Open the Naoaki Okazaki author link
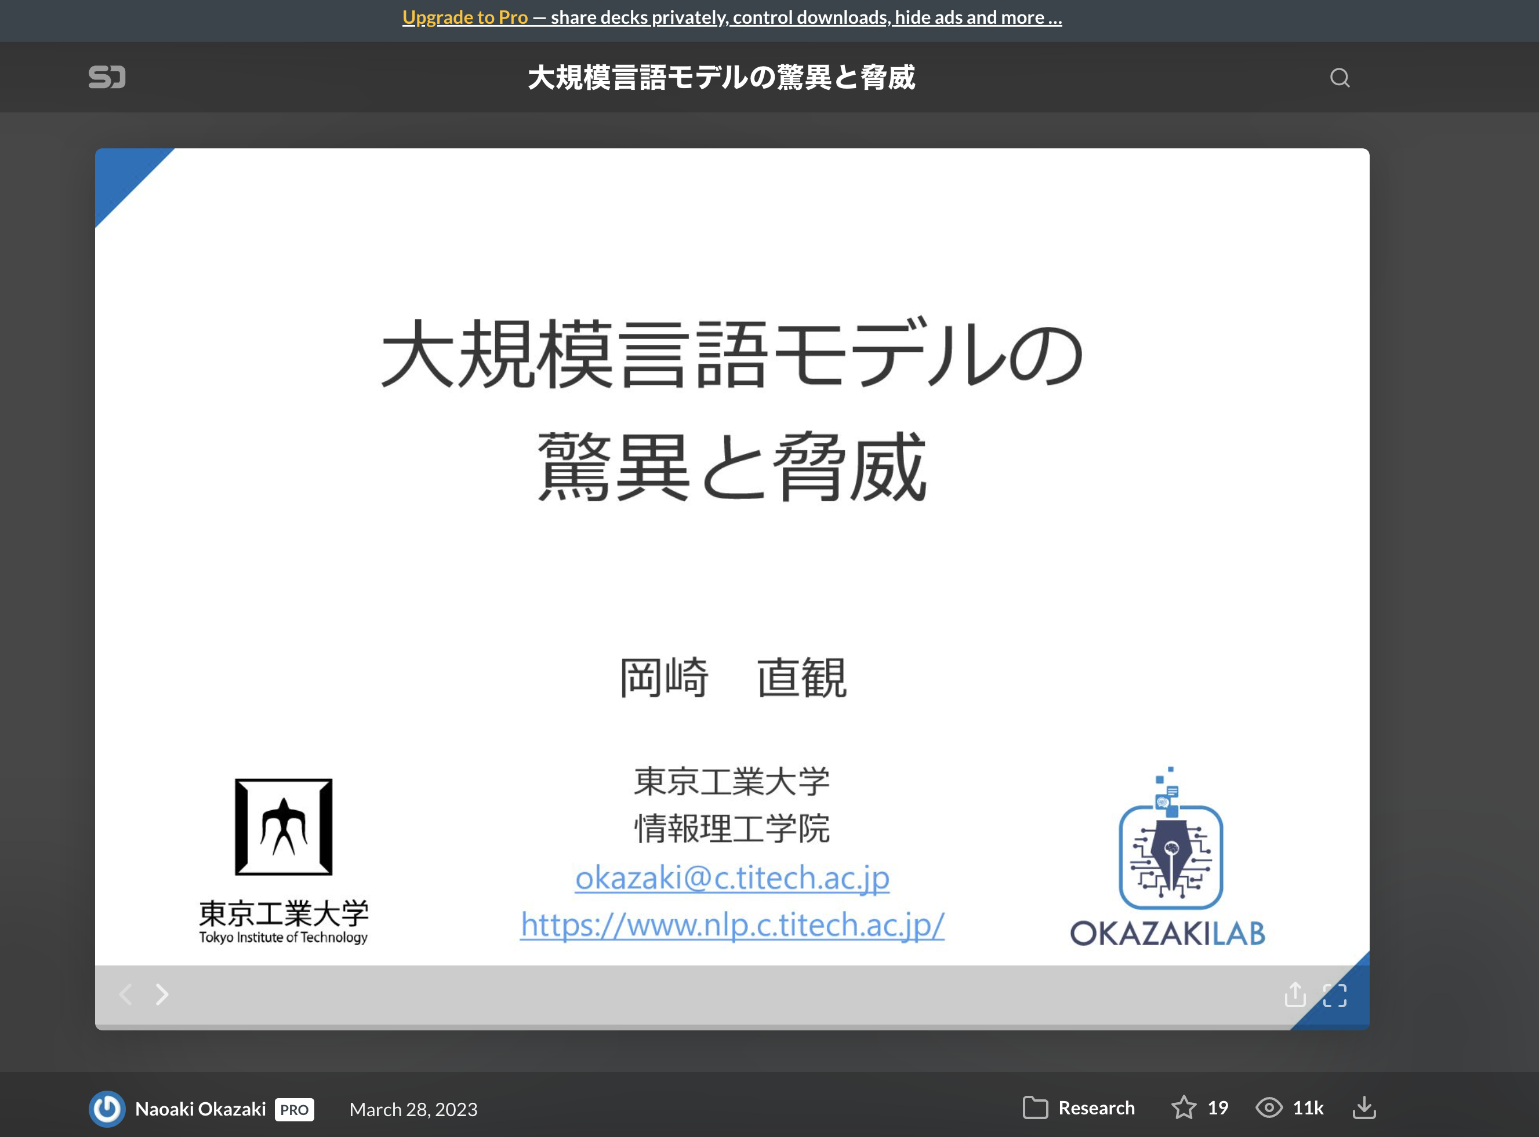 [201, 1109]
